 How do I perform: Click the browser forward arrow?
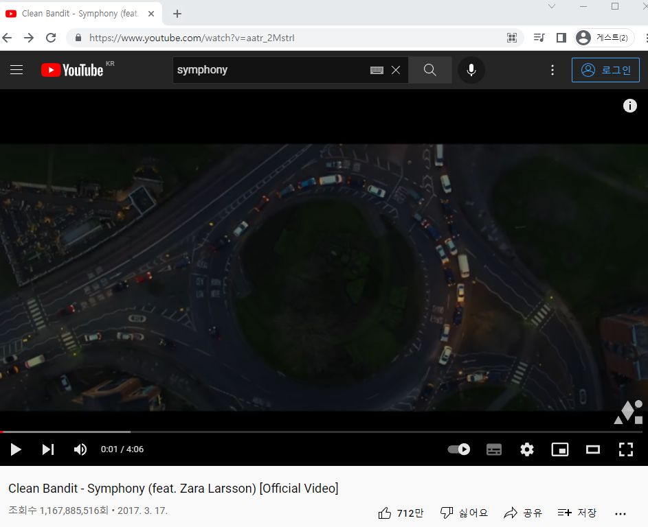pos(29,38)
